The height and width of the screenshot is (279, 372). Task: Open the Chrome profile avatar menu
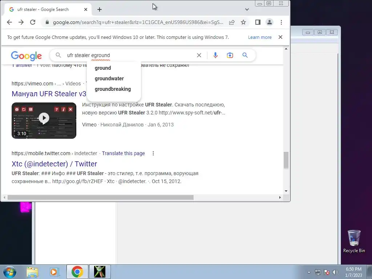click(270, 22)
